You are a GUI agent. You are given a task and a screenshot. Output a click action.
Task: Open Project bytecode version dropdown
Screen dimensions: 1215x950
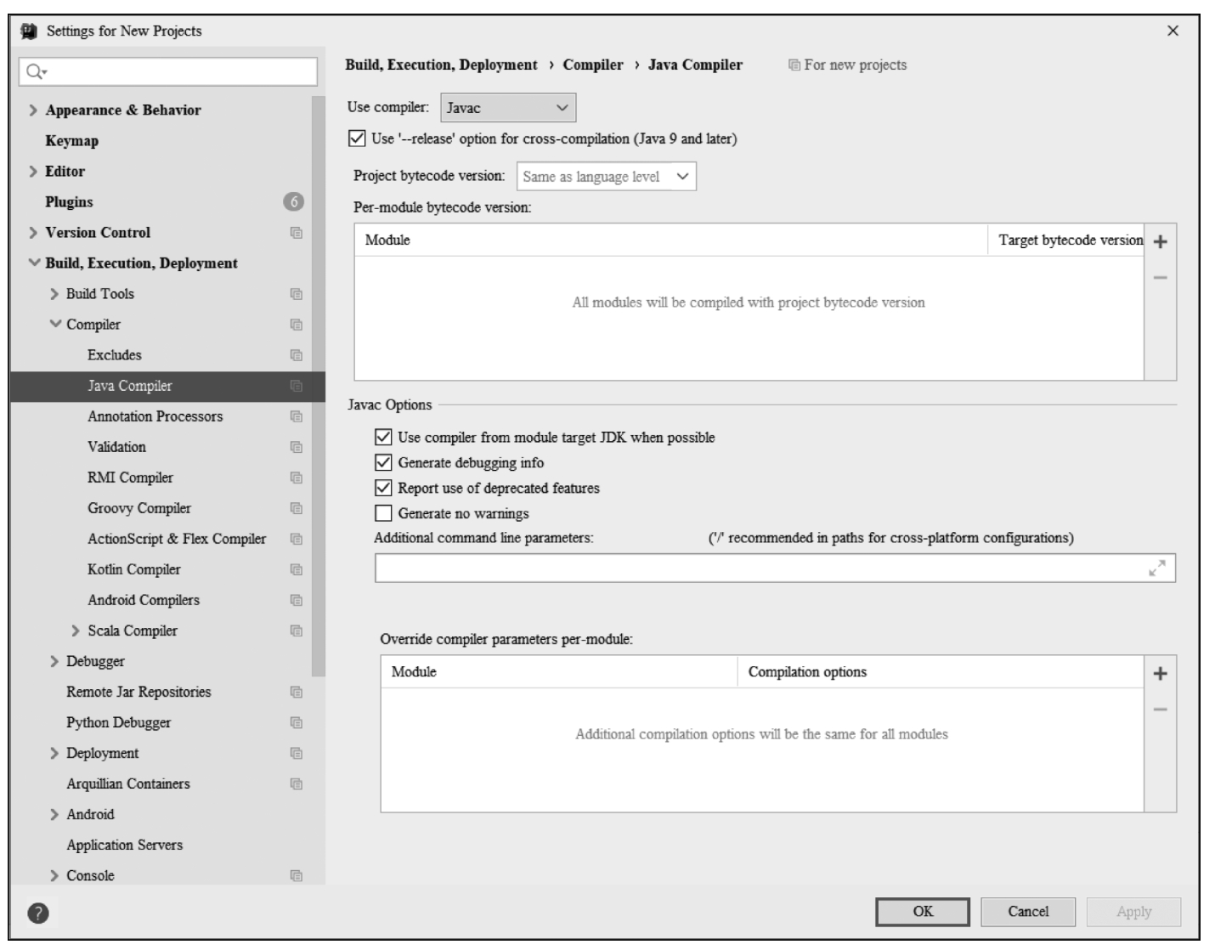(x=607, y=177)
